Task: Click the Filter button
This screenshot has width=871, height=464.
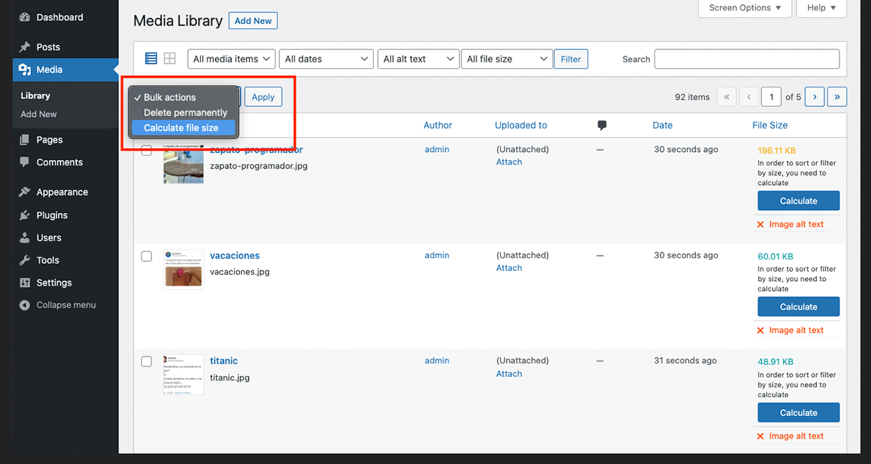Action: [571, 59]
